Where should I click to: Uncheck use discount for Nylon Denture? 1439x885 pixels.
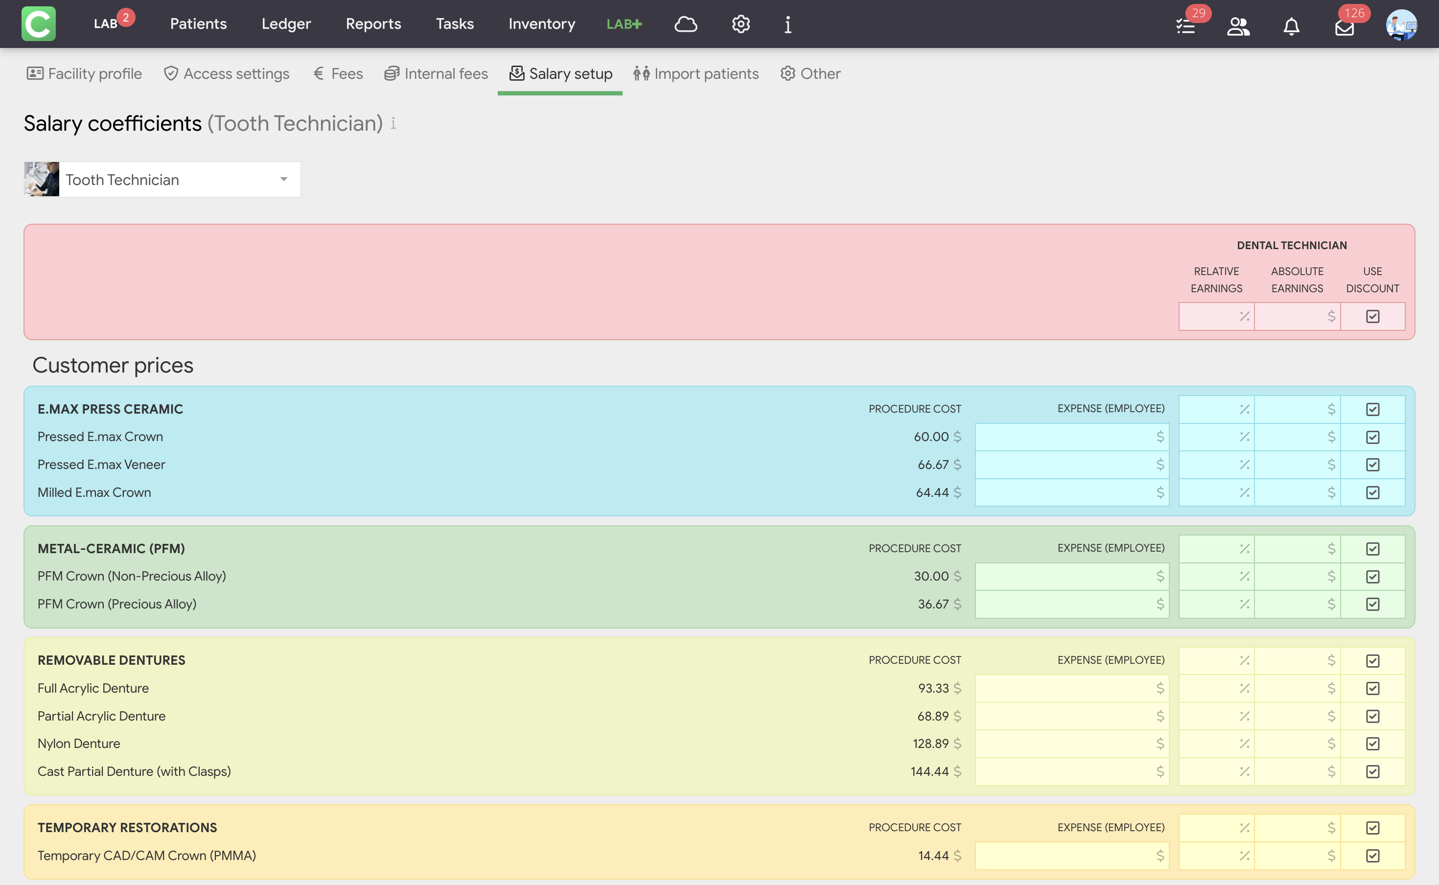click(x=1373, y=744)
